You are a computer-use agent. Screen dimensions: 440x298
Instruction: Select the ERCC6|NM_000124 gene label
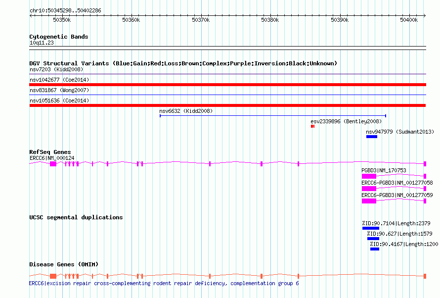tap(52, 158)
